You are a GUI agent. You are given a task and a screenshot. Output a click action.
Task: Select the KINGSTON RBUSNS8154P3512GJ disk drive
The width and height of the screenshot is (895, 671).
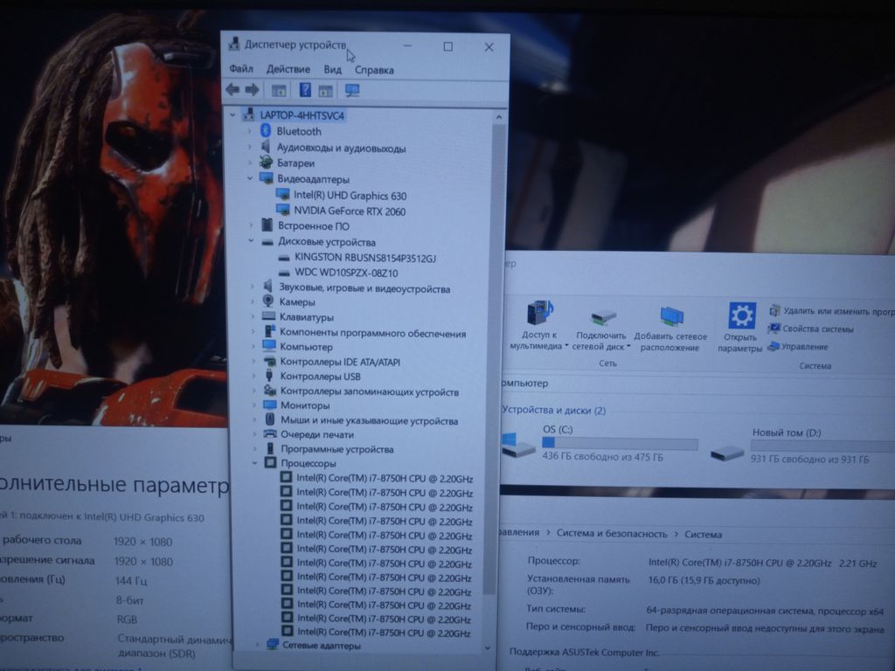coord(364,259)
